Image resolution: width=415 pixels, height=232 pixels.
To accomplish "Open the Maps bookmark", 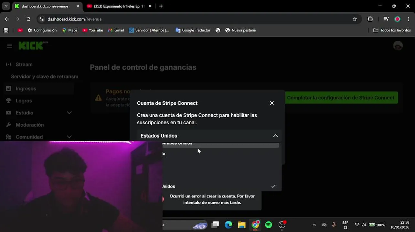I will coord(69,30).
